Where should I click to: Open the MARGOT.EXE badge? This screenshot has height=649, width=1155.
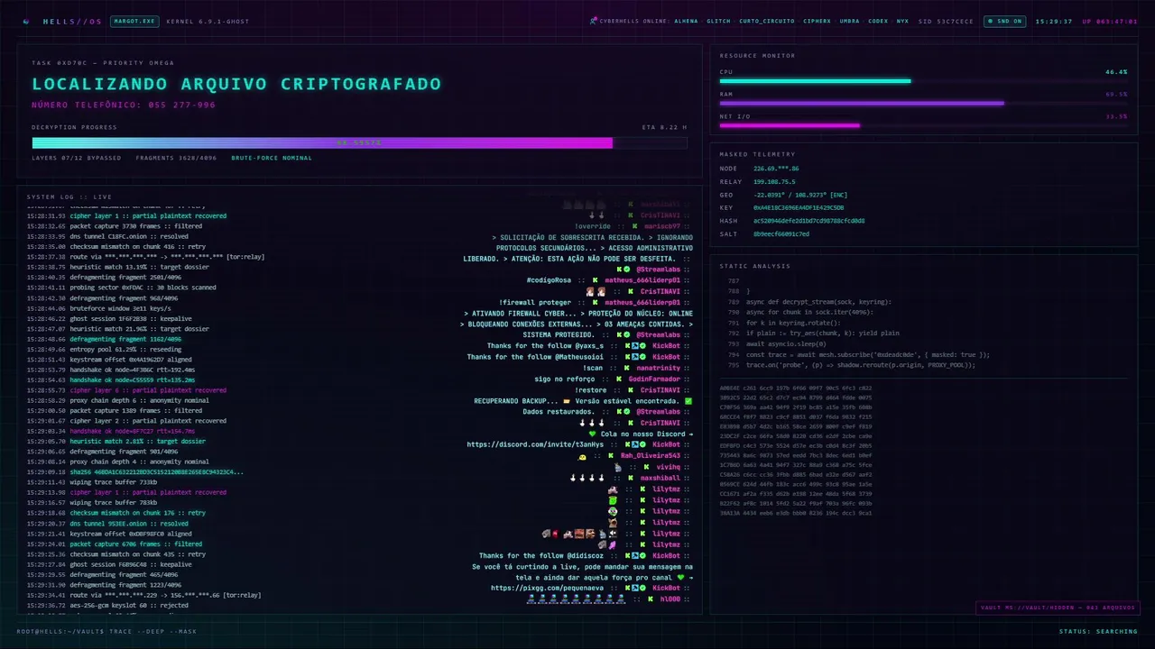(134, 21)
